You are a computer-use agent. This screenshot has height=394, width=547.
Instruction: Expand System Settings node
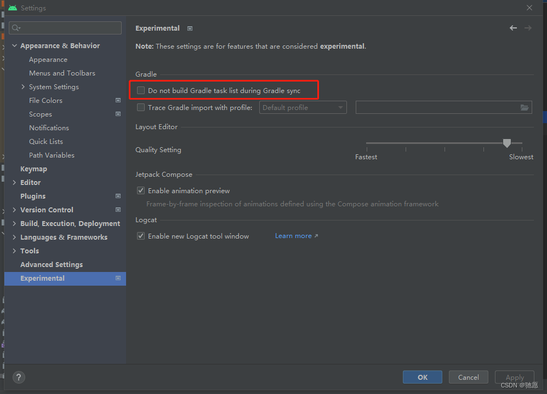point(23,87)
